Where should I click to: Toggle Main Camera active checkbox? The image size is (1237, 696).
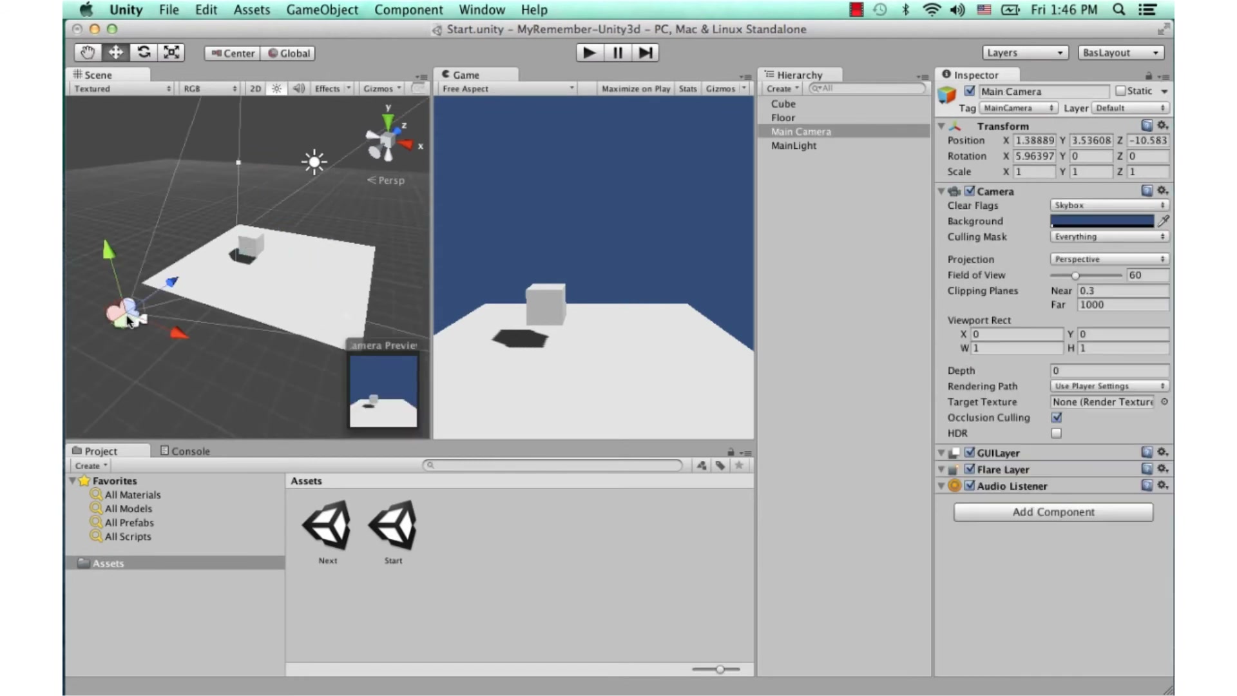969,91
